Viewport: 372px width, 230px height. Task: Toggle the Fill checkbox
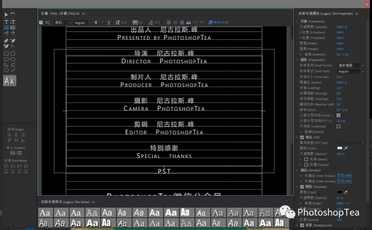click(302, 137)
